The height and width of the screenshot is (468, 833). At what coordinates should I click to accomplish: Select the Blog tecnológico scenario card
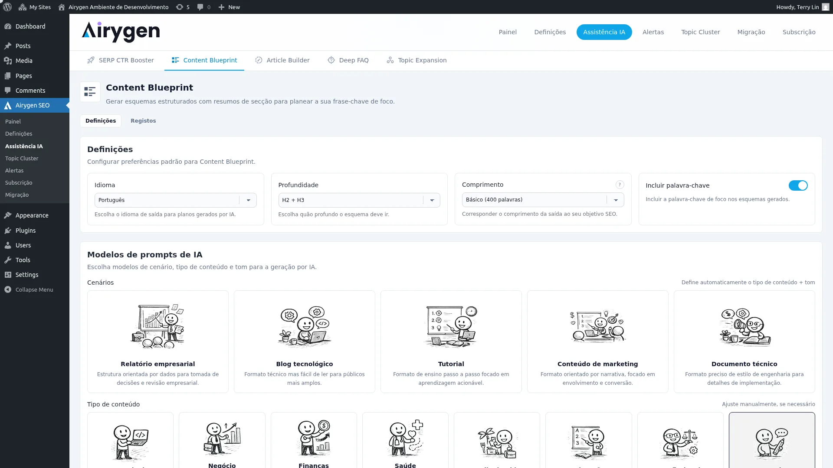[x=305, y=341]
